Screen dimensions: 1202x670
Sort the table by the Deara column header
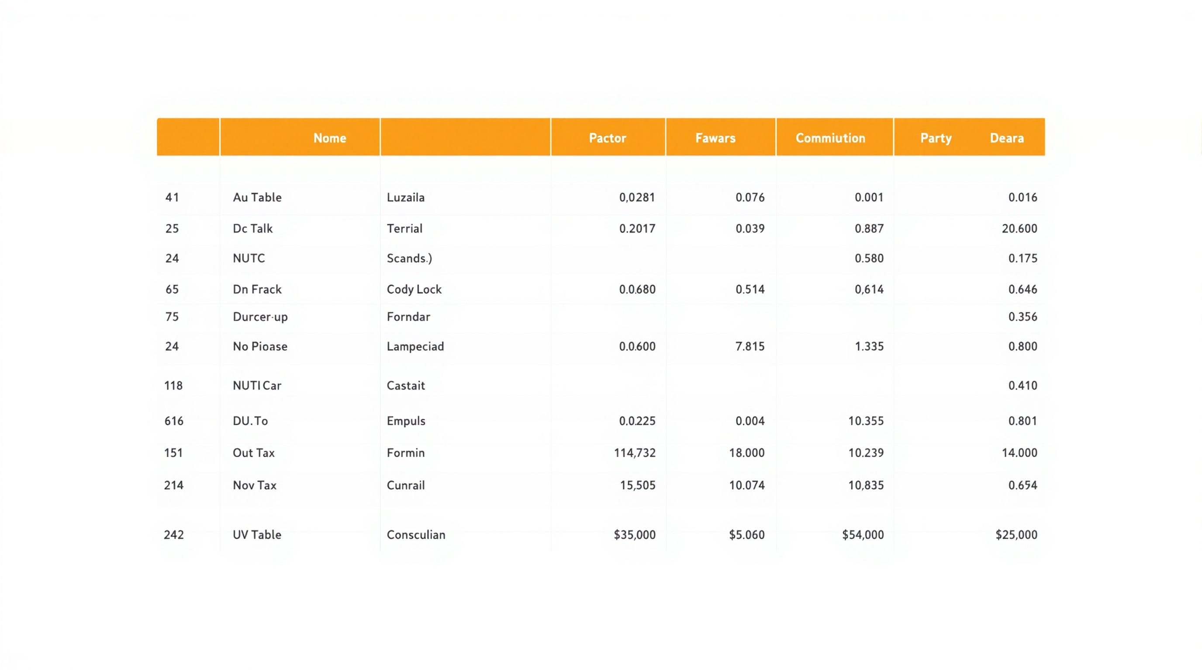(x=1006, y=137)
